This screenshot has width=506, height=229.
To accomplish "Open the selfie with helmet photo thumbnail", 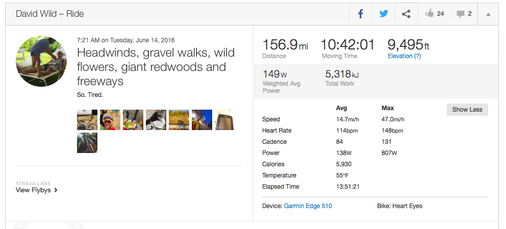I will (x=110, y=120).
